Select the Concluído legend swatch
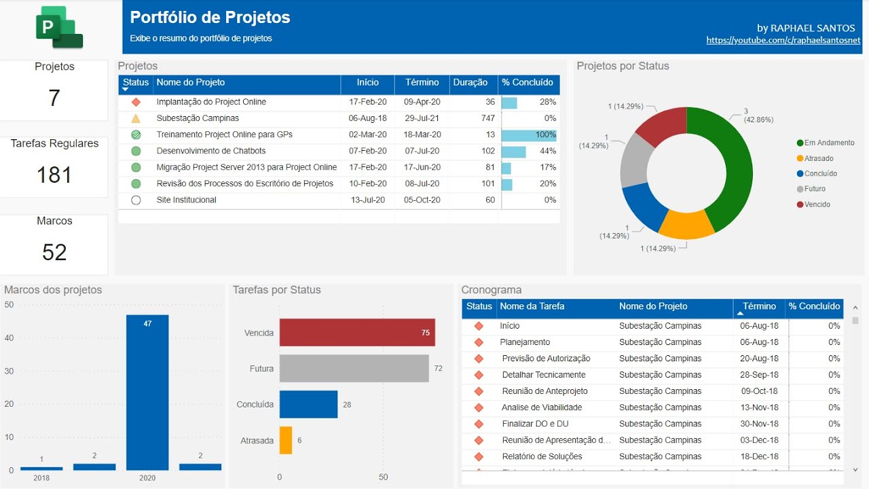 click(800, 174)
